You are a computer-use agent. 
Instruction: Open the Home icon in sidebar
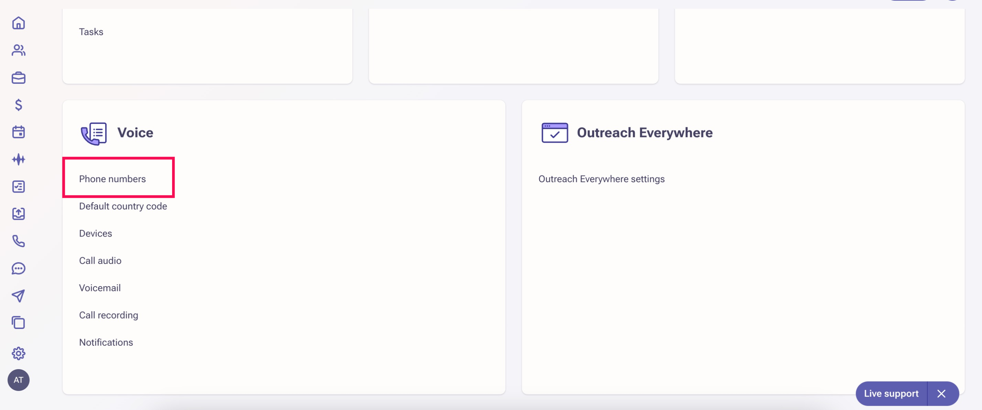point(18,23)
